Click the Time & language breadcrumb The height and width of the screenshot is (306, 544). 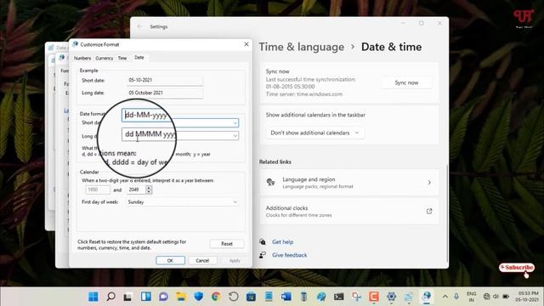coord(302,47)
